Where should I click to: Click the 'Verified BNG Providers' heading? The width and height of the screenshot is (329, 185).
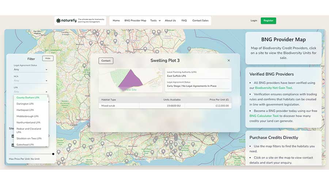click(x=272, y=74)
